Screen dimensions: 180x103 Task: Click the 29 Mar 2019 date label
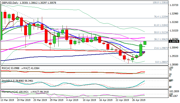(x=57, y=100)
